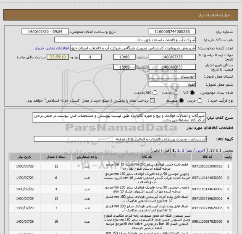Click the goods group field

pos(120,139)
